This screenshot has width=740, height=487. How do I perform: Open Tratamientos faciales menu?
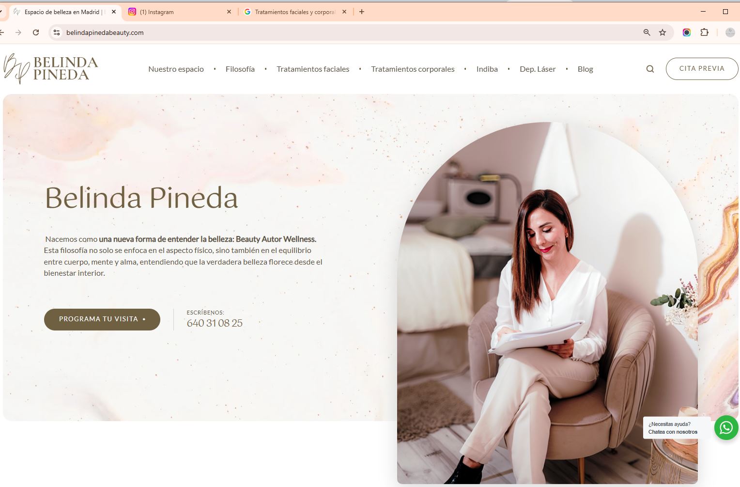tap(313, 69)
